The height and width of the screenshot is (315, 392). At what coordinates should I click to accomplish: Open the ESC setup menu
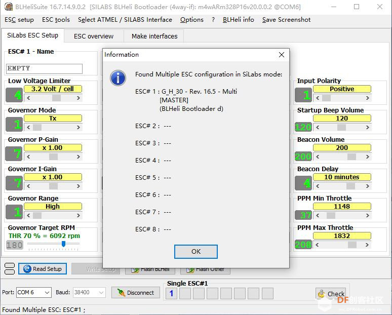point(19,20)
